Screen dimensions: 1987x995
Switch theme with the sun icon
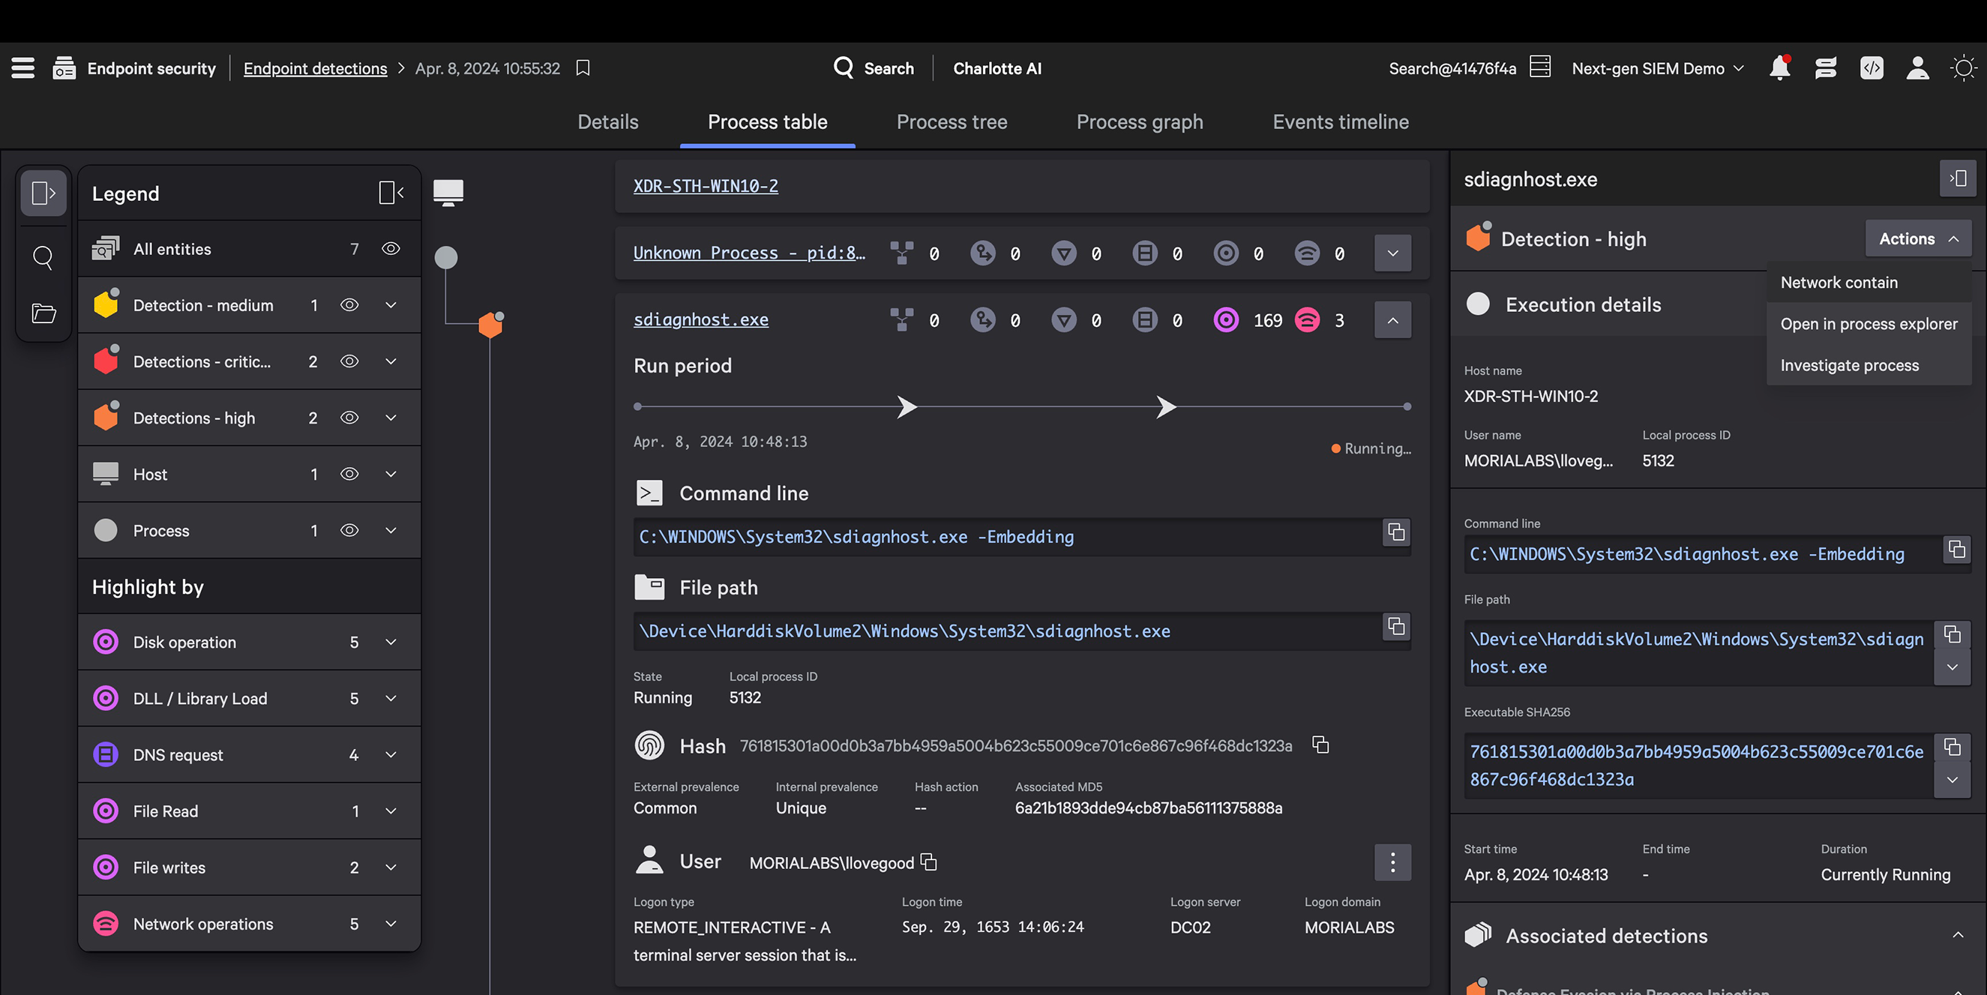click(1964, 68)
